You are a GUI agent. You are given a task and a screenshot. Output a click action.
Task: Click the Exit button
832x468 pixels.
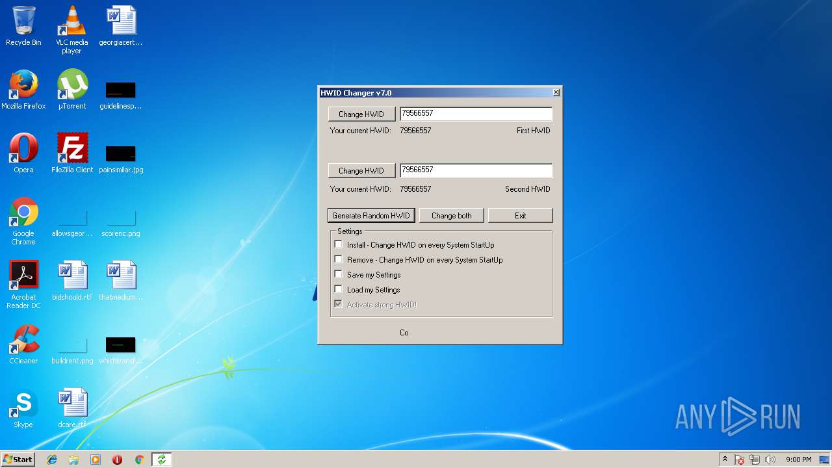[x=521, y=215]
